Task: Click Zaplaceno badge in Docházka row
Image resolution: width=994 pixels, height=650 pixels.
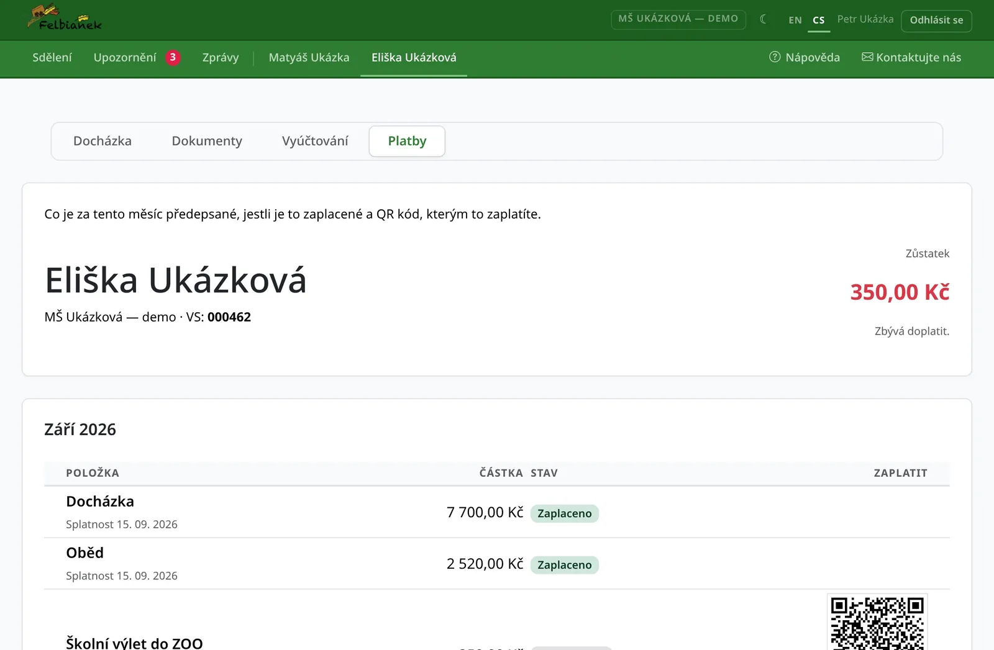Action: click(x=565, y=513)
